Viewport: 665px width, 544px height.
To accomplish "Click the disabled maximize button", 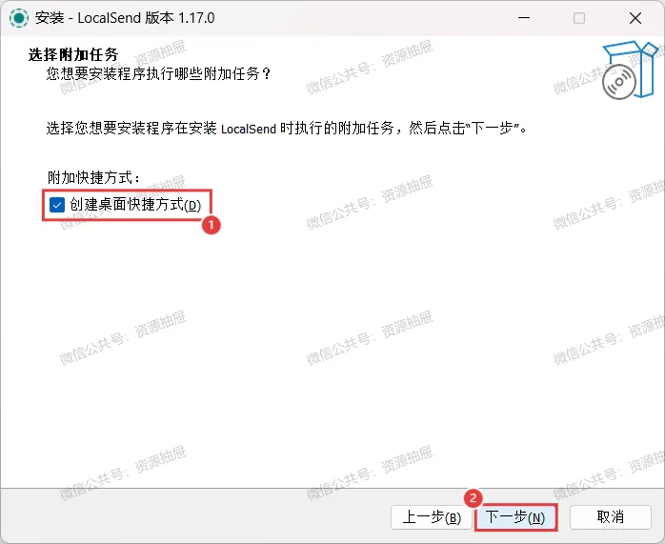I will point(579,18).
